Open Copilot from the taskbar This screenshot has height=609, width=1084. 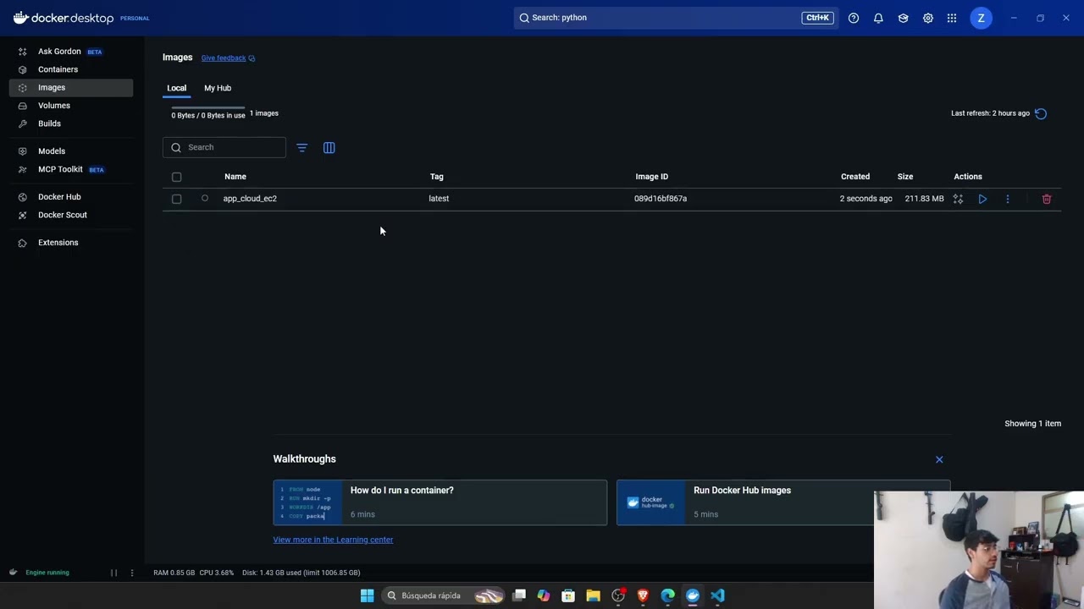coord(543,595)
